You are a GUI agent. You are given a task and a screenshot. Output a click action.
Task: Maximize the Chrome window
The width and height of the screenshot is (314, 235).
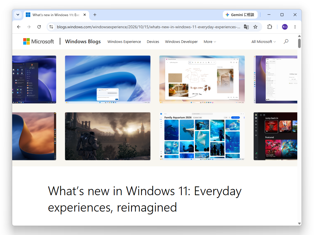[282, 15]
